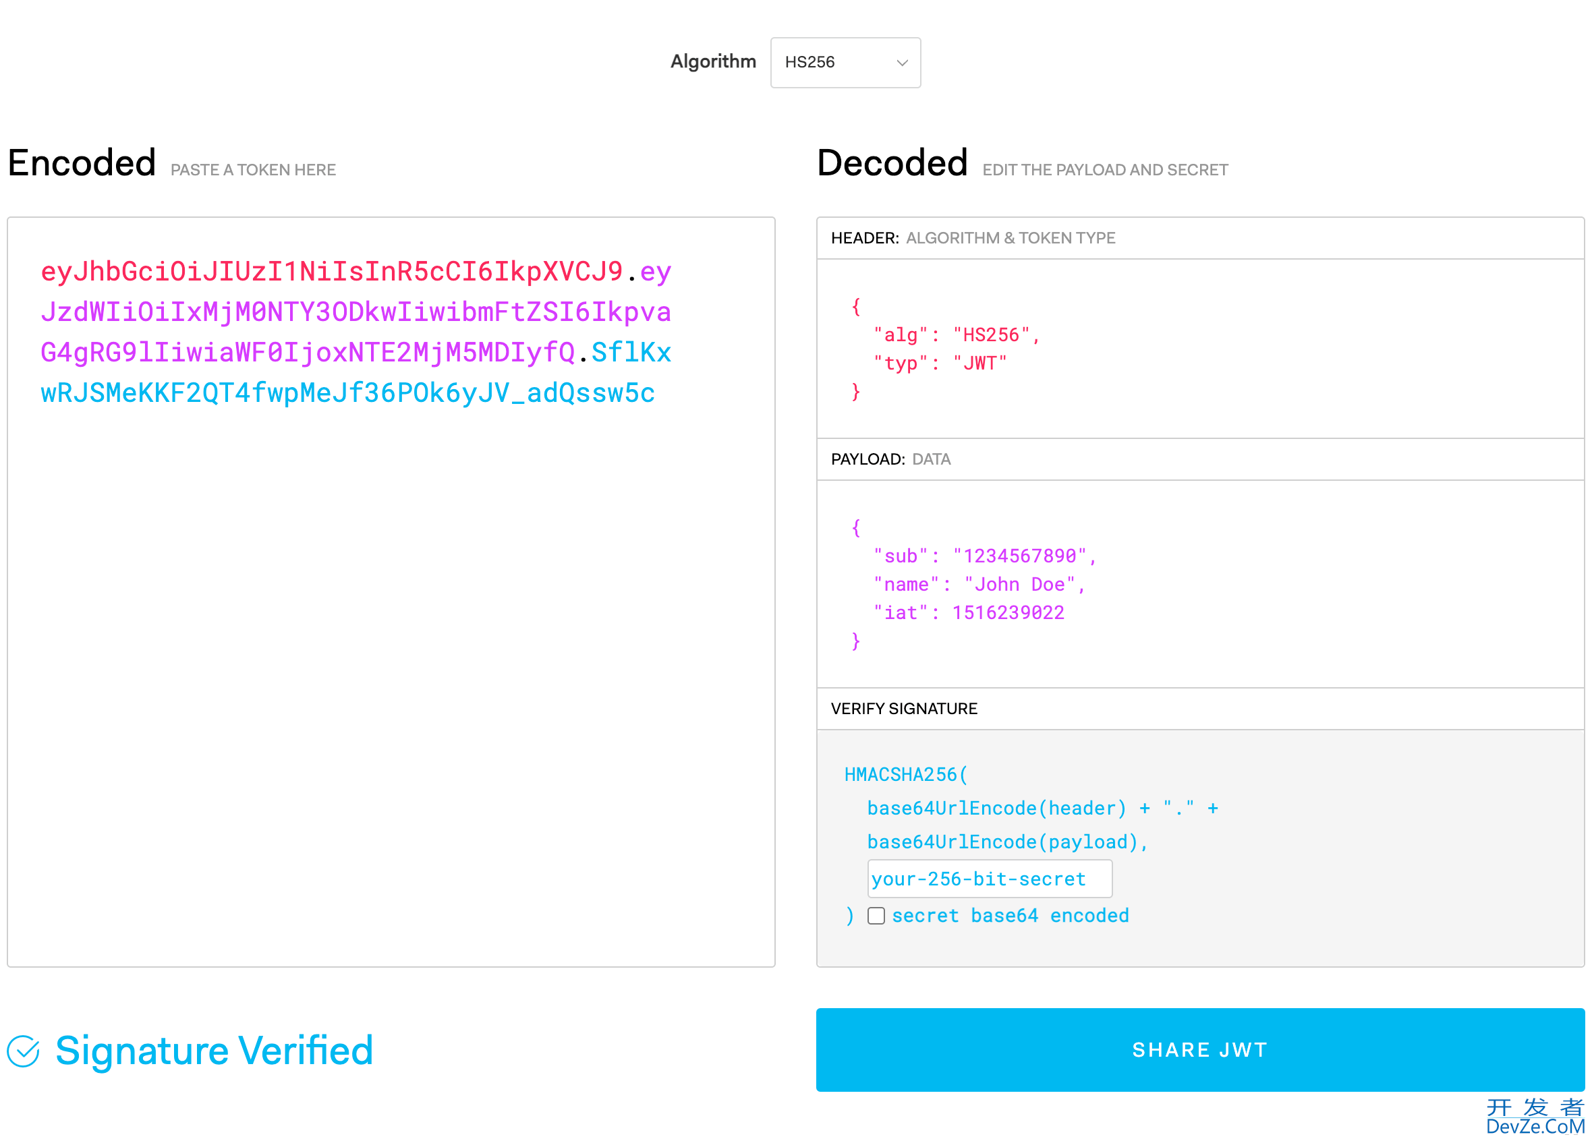
Task: Open the Algorithm HS256 dropdown
Action: point(845,63)
